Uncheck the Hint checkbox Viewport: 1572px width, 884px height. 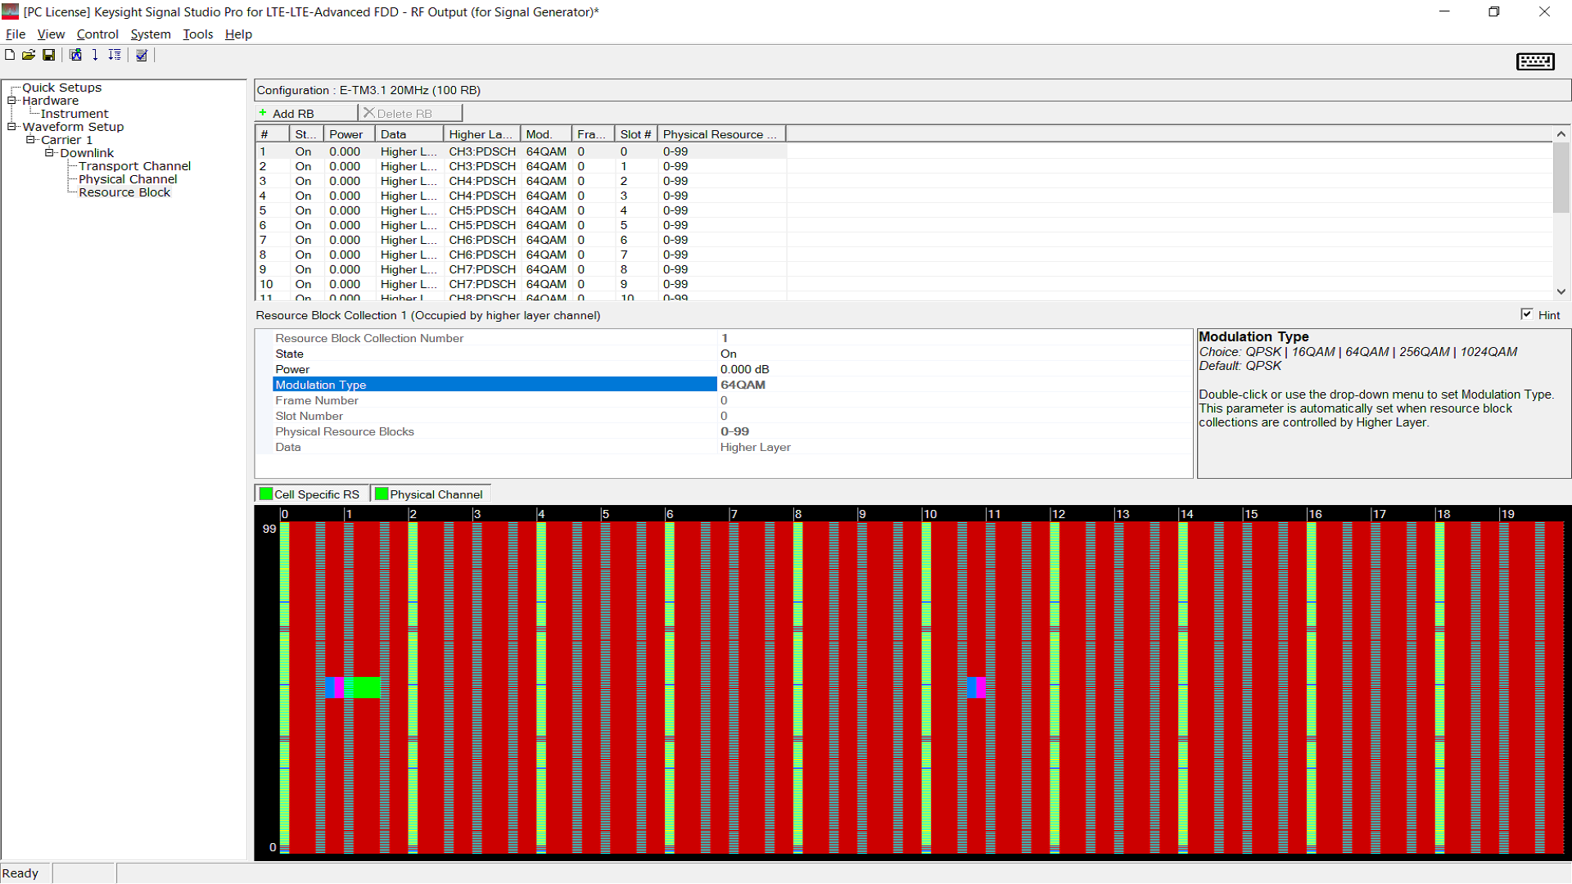1527,314
